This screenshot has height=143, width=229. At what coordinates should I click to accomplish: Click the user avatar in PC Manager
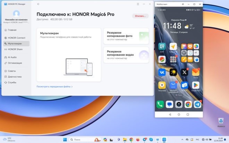tap(16, 14)
